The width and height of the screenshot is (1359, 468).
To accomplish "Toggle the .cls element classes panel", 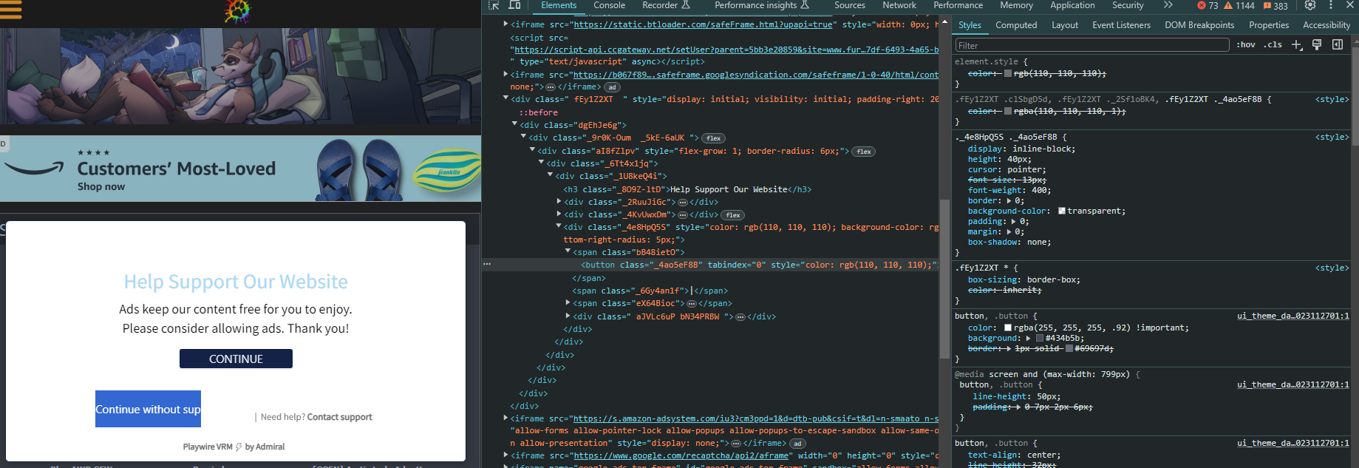I will [1273, 45].
